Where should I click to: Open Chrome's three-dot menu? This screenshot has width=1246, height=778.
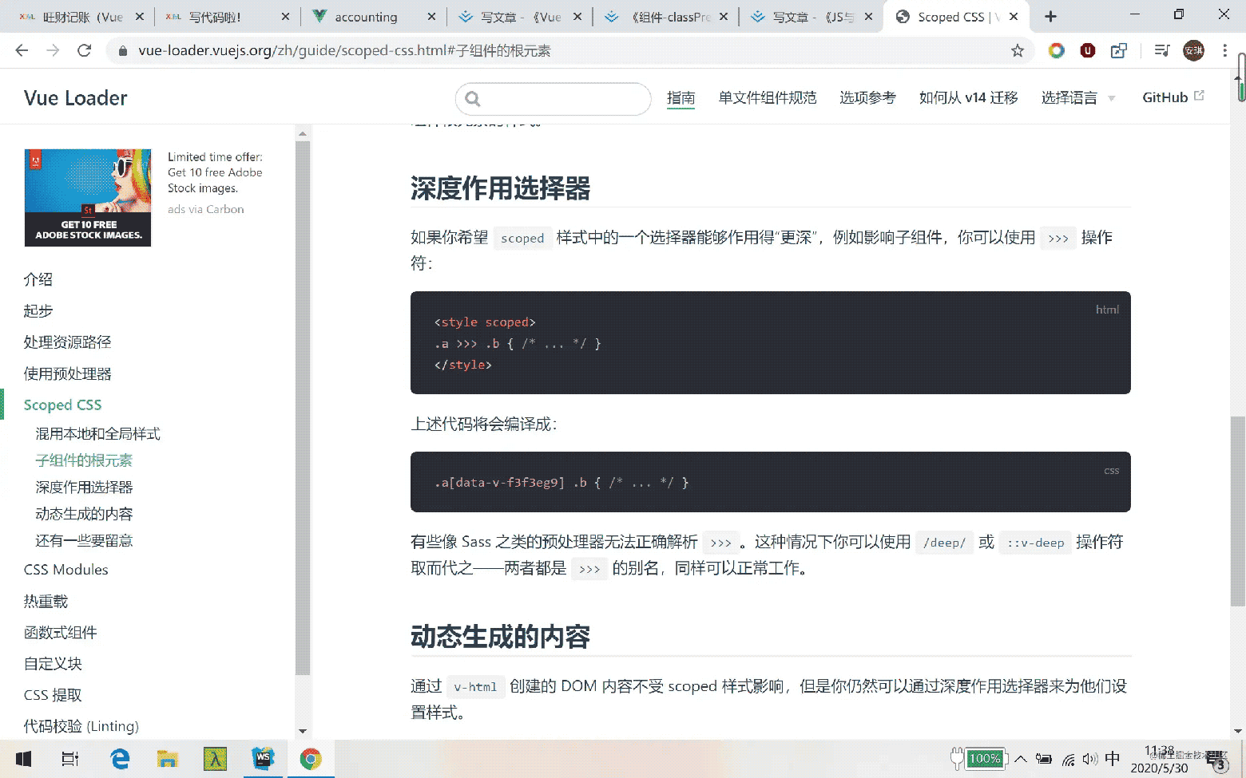click(1226, 49)
